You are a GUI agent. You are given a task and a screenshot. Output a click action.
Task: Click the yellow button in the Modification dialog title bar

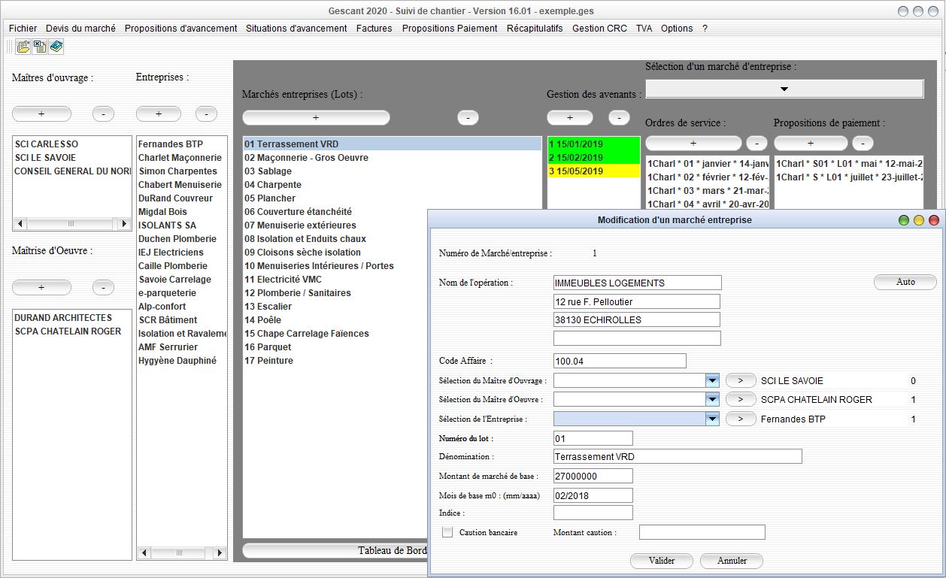pyautogui.click(x=919, y=220)
